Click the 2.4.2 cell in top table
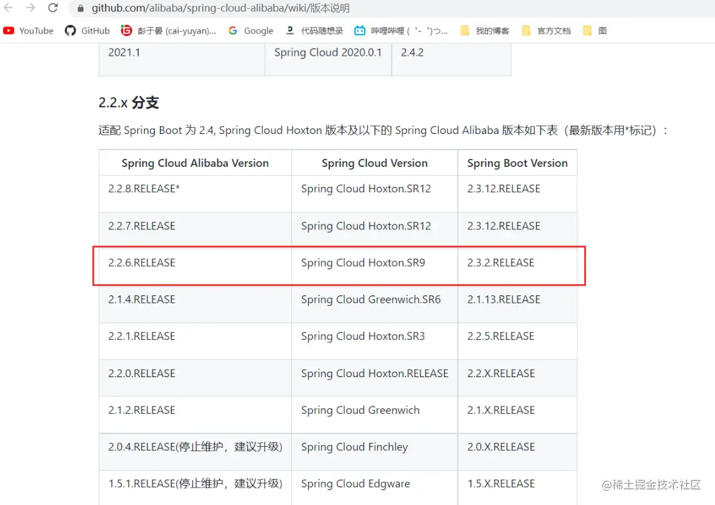Image resolution: width=715 pixels, height=505 pixels. [x=451, y=60]
